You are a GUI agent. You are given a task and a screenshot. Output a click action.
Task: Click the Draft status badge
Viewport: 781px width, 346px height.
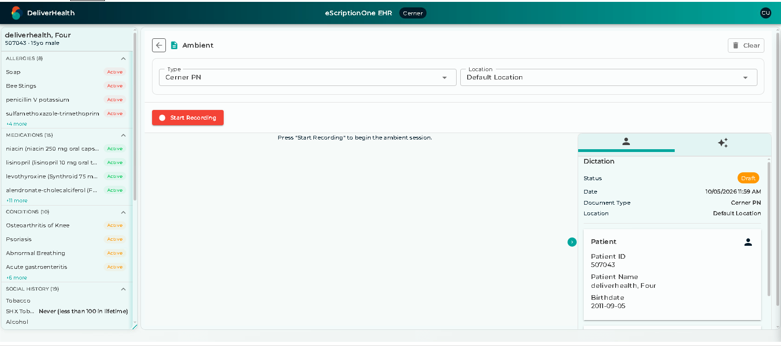(x=748, y=178)
